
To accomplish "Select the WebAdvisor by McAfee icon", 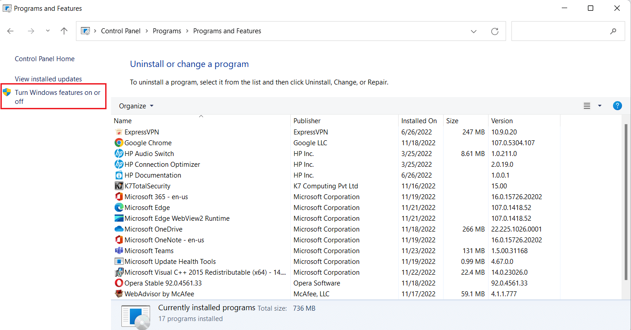I will [x=118, y=294].
